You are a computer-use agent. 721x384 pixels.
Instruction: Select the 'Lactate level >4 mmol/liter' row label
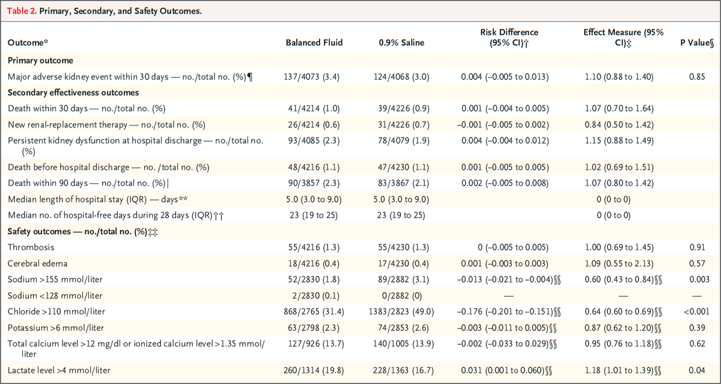click(x=59, y=370)
